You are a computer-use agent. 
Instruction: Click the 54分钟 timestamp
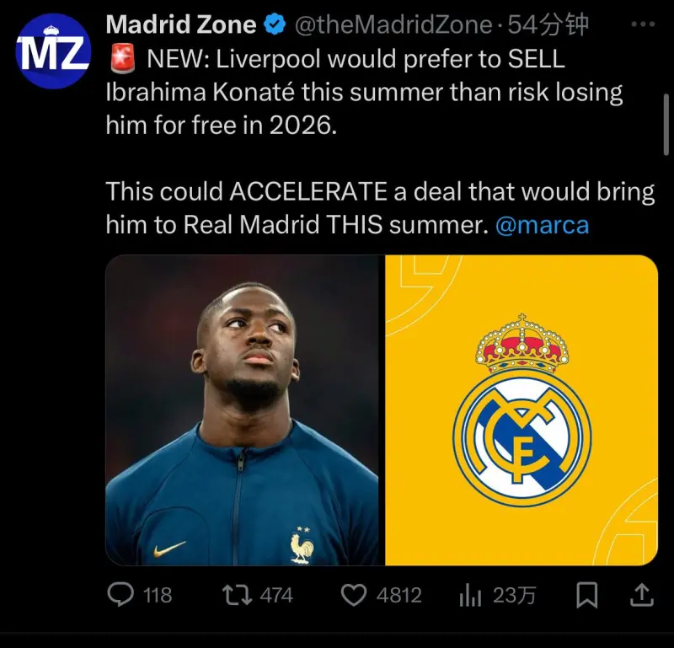click(548, 24)
